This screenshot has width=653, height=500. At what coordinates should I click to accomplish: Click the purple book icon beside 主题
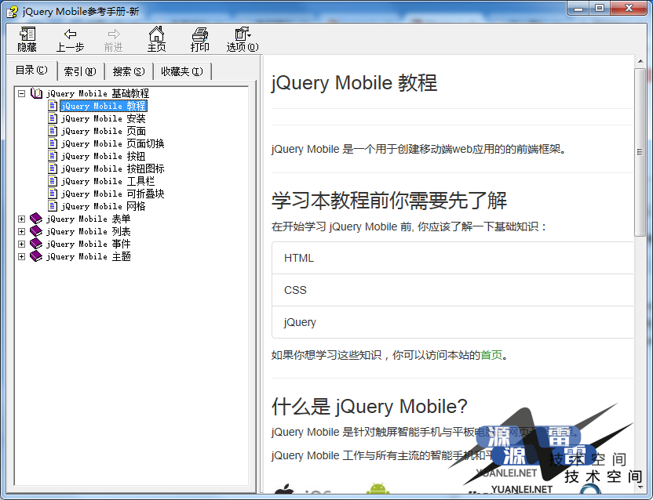tap(36, 256)
